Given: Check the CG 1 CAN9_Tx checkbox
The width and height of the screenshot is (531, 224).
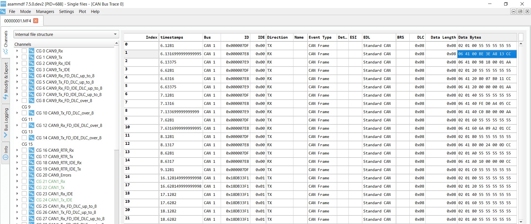Looking at the screenshot, I should pyautogui.click(x=24, y=57).
